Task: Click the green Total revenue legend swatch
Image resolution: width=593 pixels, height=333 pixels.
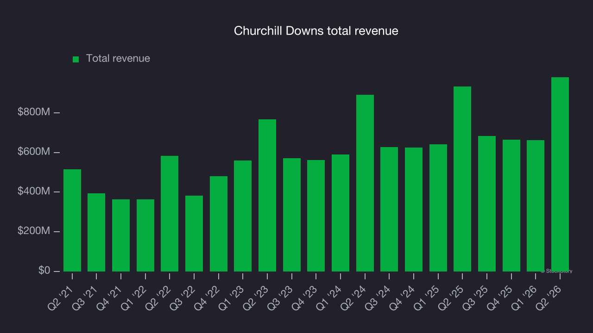Action: coord(76,59)
